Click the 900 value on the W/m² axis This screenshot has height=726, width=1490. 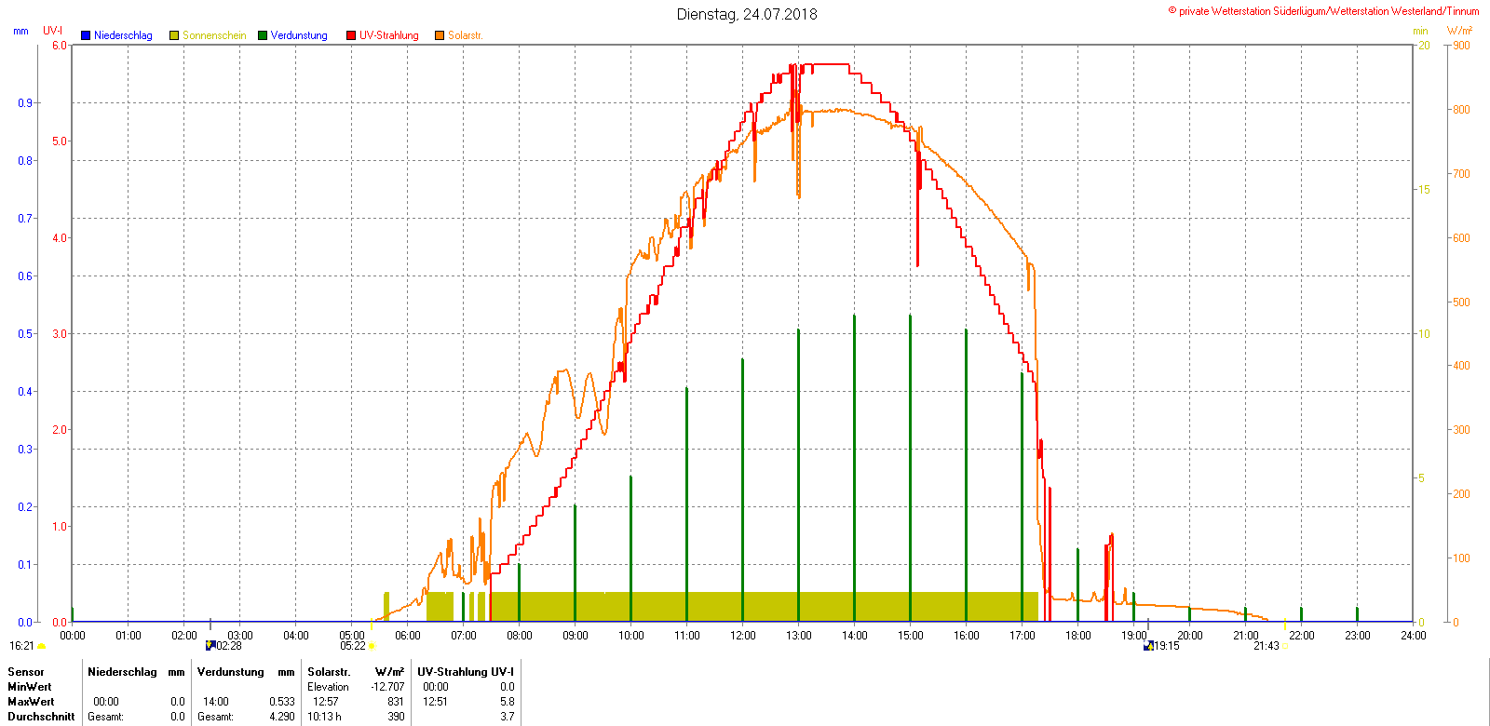click(1462, 45)
